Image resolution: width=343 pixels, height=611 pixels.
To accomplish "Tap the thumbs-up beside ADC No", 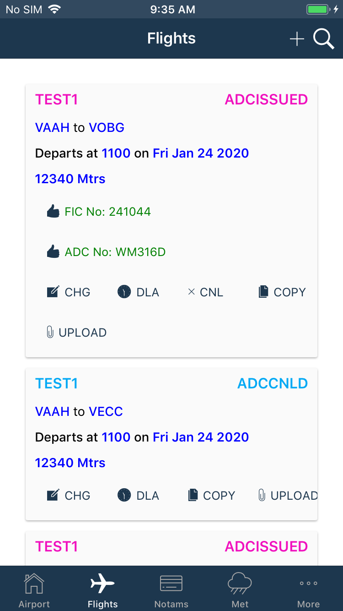I will click(x=53, y=252).
